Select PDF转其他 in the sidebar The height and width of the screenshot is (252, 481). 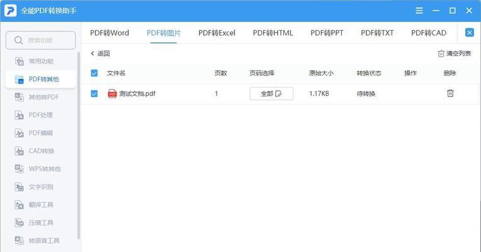pyautogui.click(x=40, y=79)
